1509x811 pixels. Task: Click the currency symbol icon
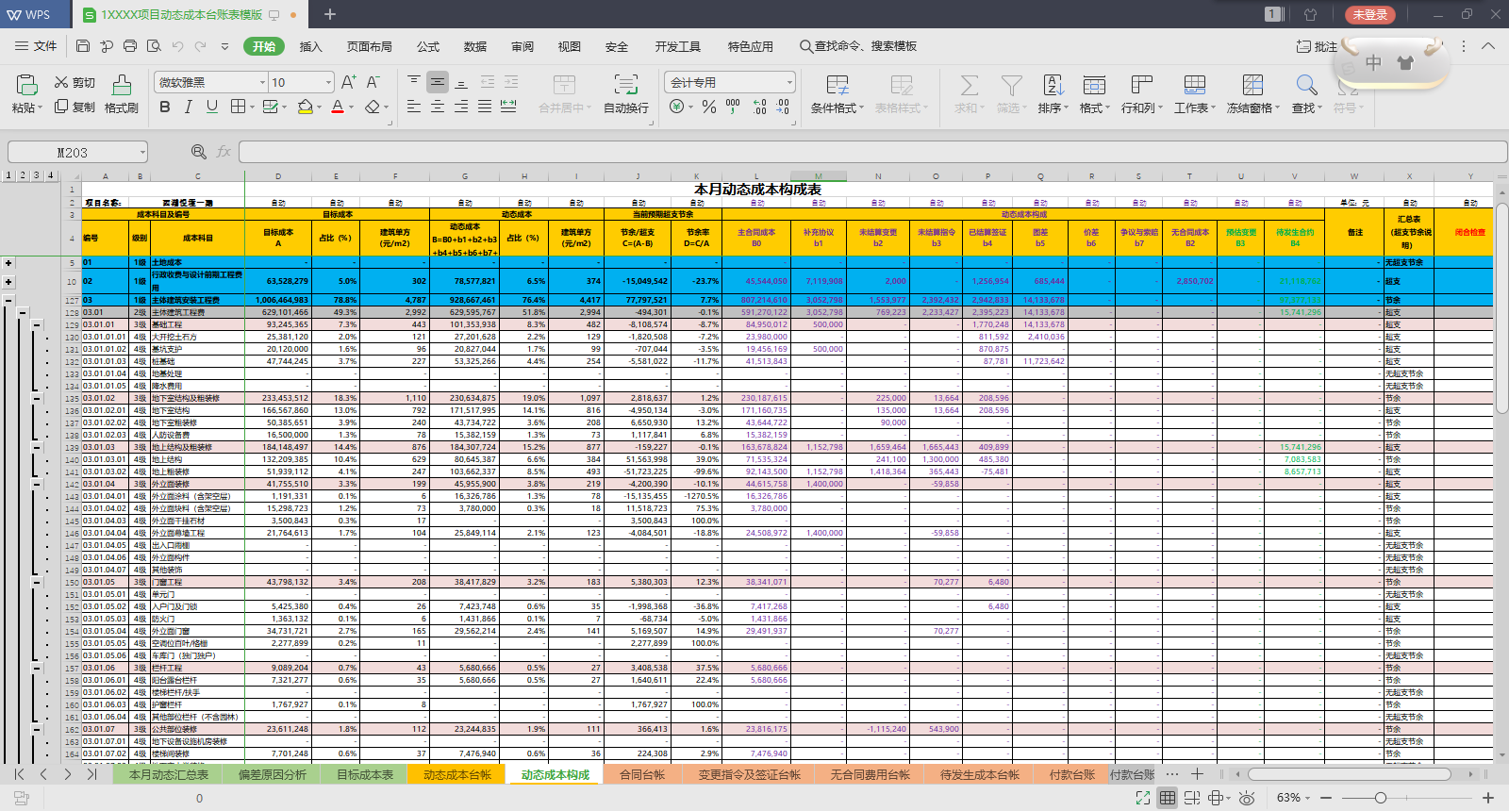(x=676, y=107)
